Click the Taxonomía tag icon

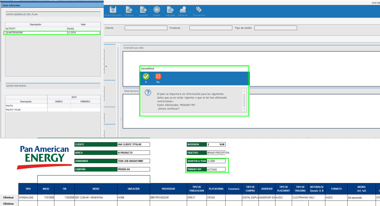199,9
